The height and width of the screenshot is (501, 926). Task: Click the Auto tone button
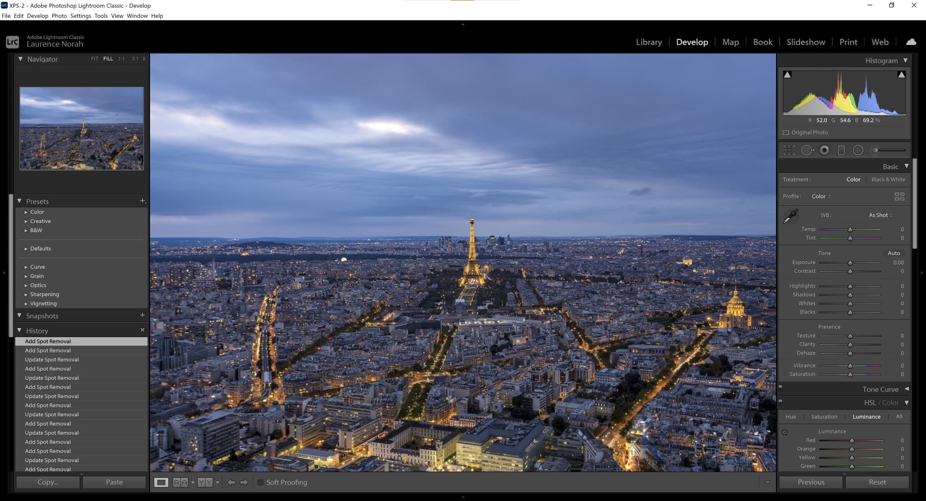click(x=894, y=253)
